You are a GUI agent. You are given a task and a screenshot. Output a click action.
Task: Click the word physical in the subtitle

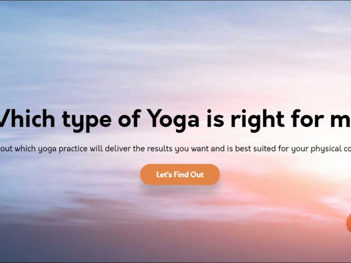point(326,149)
